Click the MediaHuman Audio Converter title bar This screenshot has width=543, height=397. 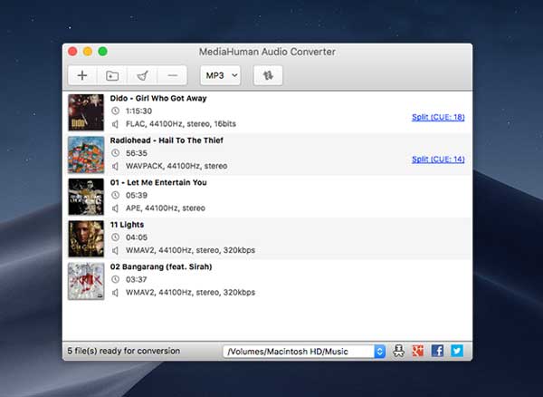point(267,52)
